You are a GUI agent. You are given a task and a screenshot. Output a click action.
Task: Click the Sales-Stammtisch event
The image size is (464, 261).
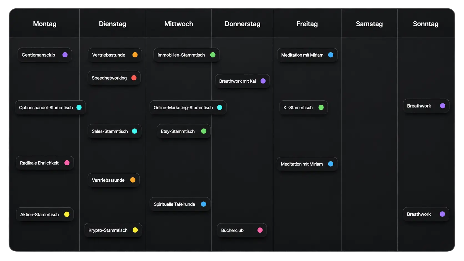coord(114,131)
